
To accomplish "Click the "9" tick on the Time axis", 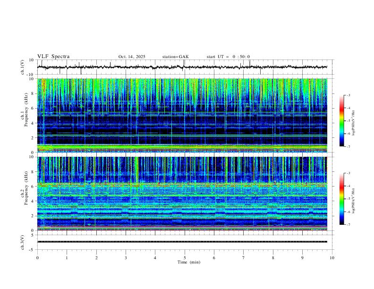I will (x=302, y=258).
